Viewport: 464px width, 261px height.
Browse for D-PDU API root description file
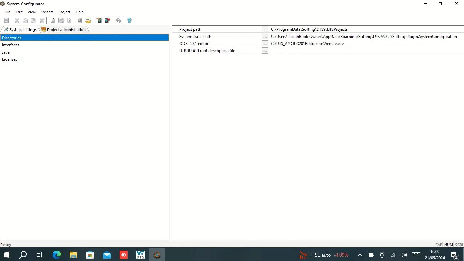point(265,51)
